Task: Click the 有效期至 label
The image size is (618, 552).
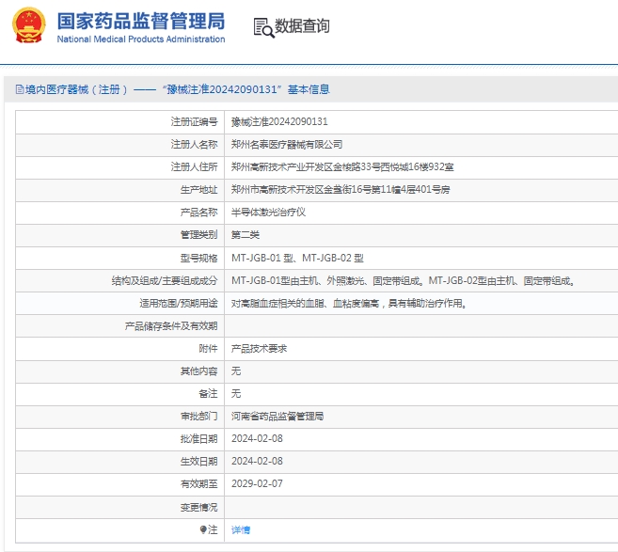Action: (198, 484)
